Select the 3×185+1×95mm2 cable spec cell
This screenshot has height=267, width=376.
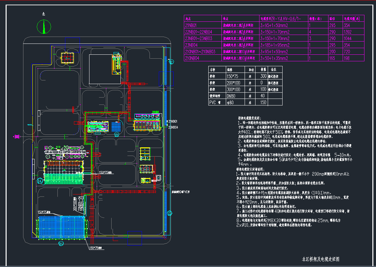coord(275,45)
